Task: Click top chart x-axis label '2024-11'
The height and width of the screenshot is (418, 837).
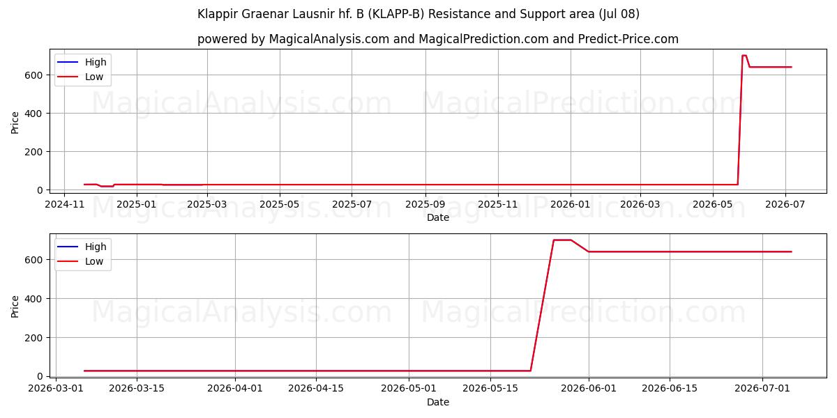Action: [x=64, y=204]
